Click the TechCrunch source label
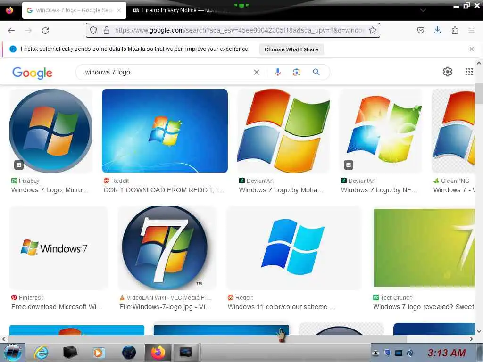The height and width of the screenshot is (362, 483). coord(393,298)
